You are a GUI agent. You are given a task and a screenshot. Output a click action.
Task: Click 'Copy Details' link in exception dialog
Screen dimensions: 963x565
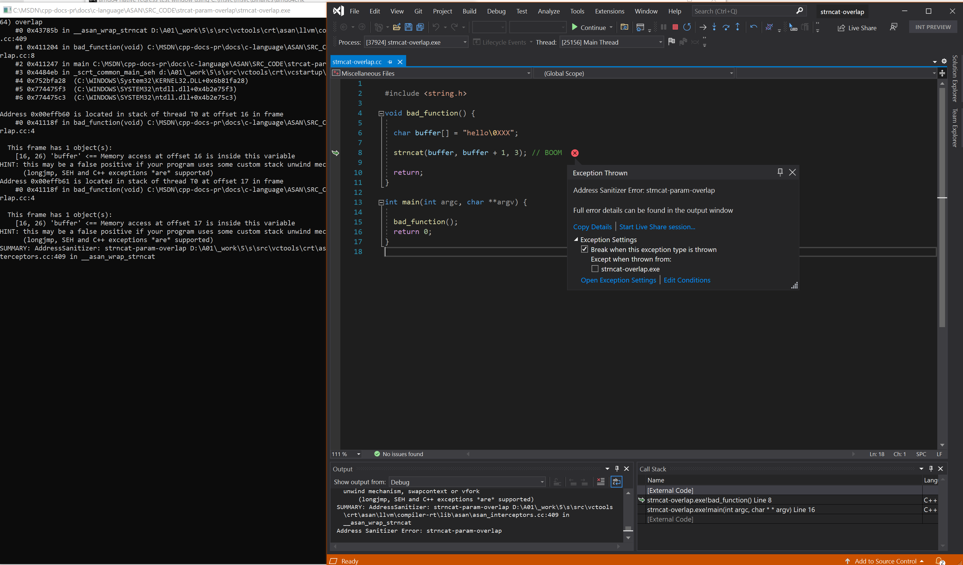click(x=591, y=227)
